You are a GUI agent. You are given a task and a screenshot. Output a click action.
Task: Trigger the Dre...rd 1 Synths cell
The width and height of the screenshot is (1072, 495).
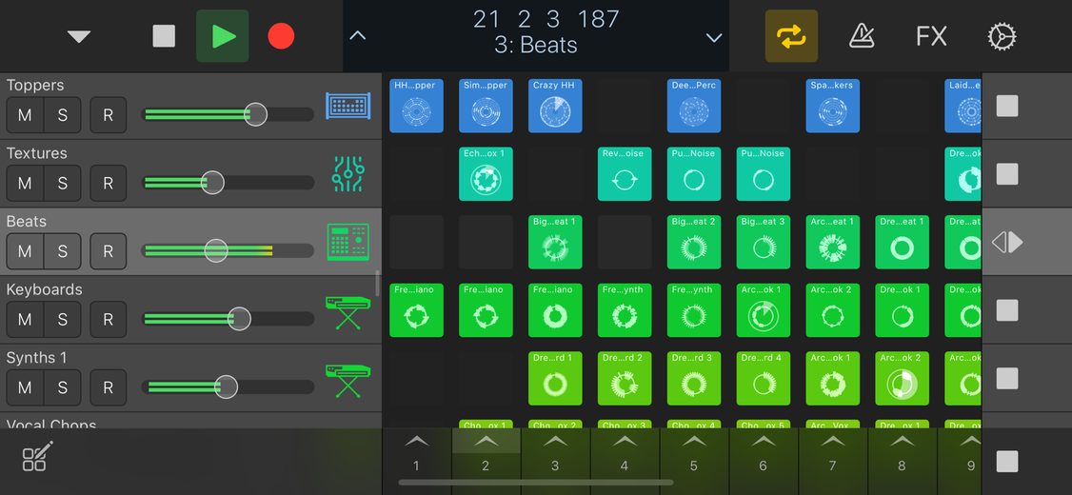click(x=555, y=378)
